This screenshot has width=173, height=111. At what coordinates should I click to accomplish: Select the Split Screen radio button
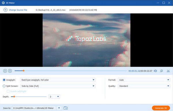4,86
